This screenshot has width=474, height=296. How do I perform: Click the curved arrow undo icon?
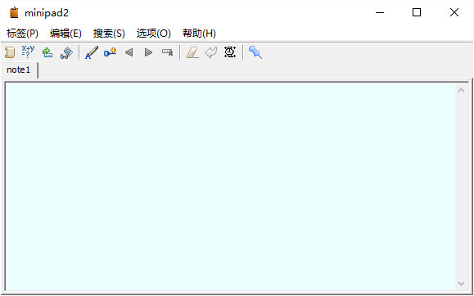tap(211, 52)
